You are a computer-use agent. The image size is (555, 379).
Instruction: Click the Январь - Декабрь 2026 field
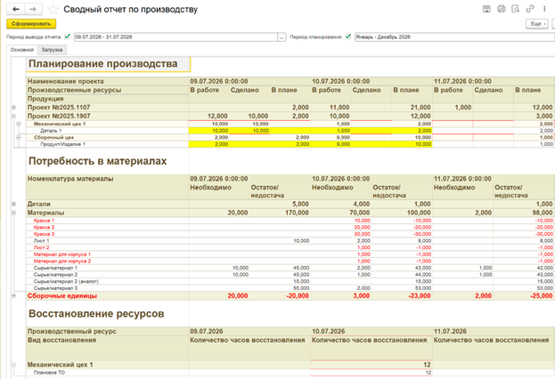(454, 36)
